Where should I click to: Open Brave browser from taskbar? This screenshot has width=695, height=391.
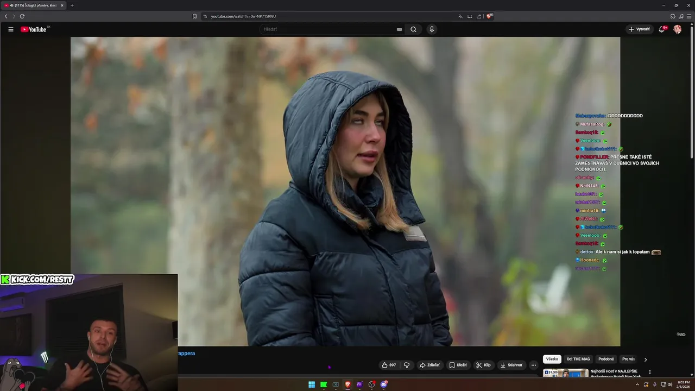[347, 384]
